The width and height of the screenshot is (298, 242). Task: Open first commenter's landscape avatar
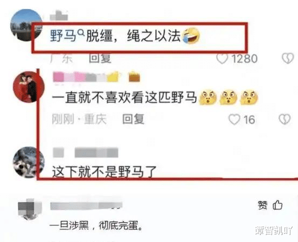pos(26,25)
